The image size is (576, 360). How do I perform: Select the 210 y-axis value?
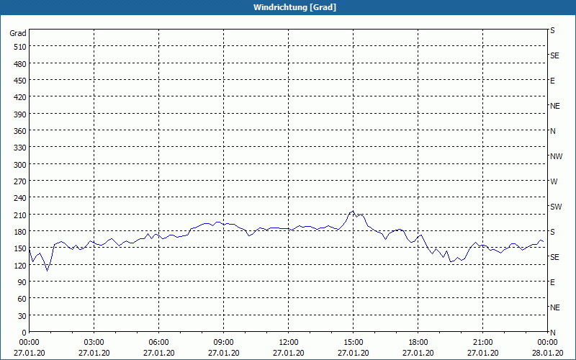point(20,215)
